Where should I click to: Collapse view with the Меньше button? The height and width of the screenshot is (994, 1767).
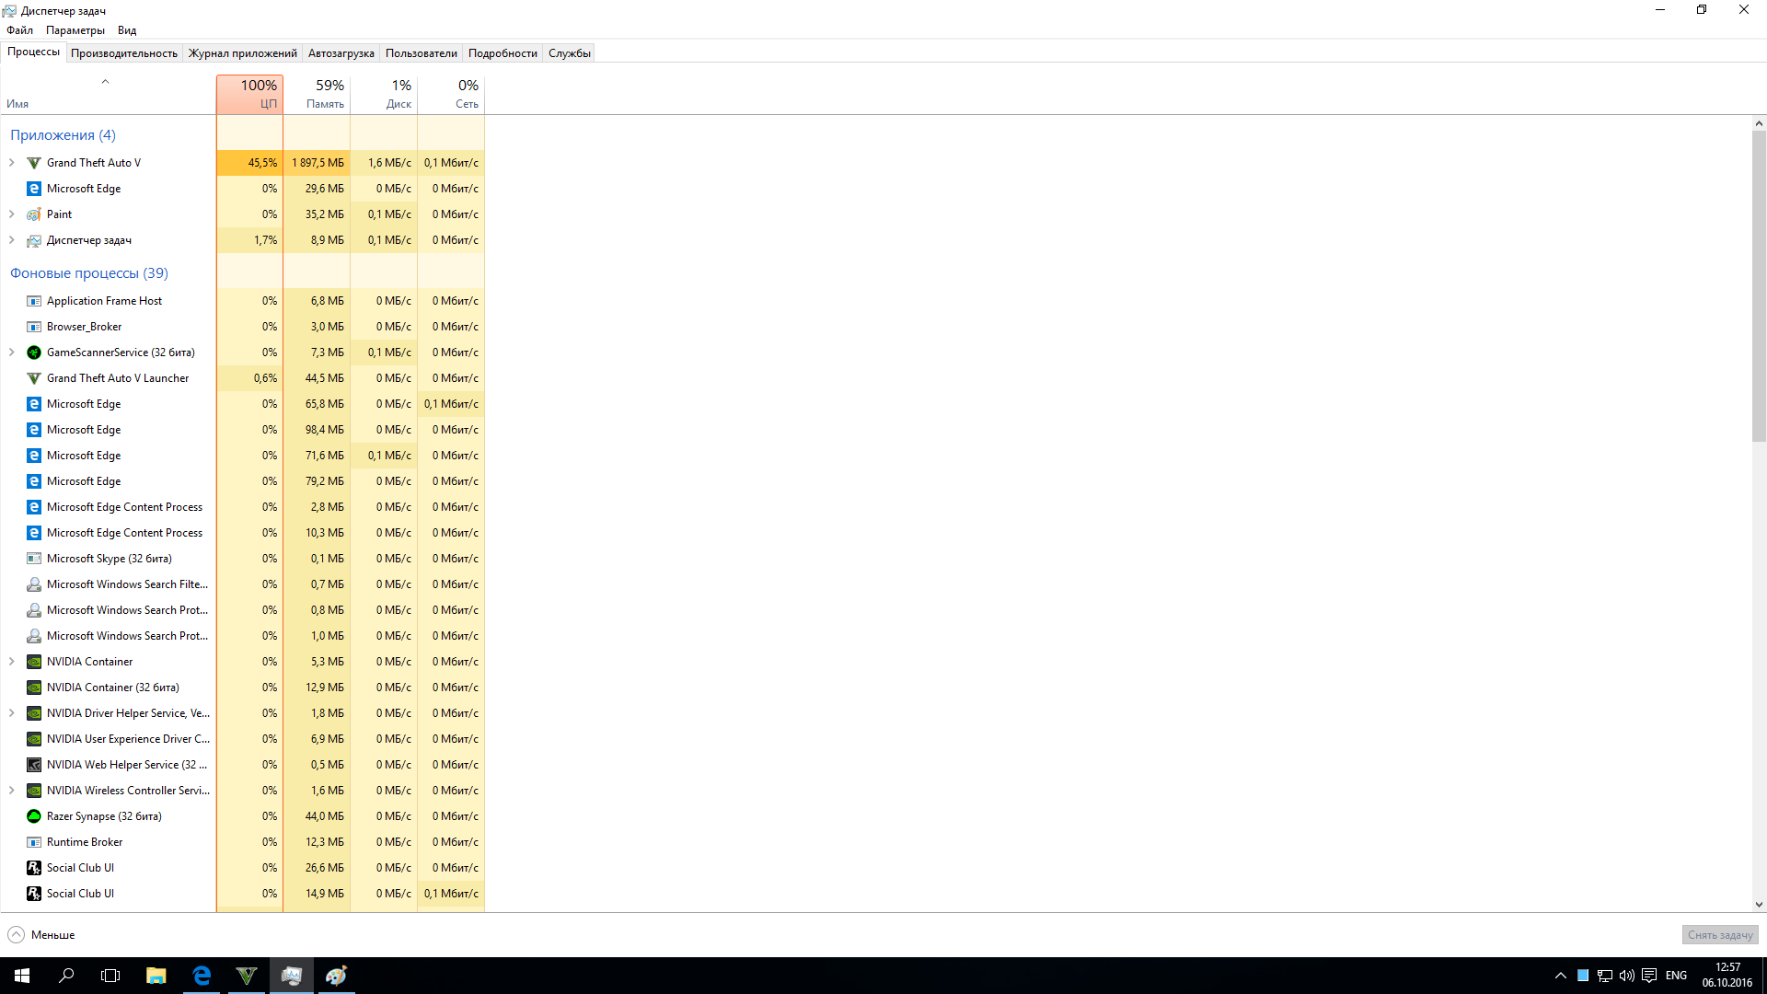(41, 935)
